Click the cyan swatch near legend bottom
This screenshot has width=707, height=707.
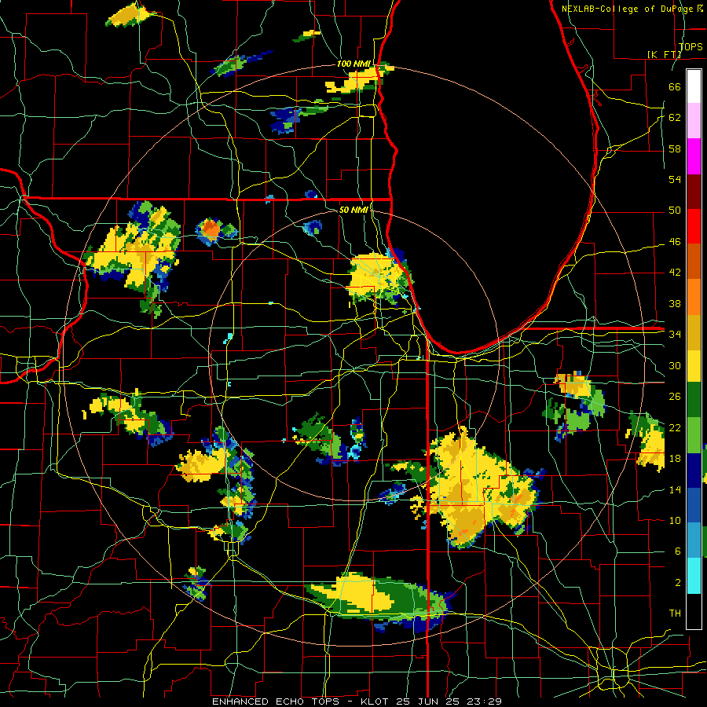pyautogui.click(x=694, y=576)
